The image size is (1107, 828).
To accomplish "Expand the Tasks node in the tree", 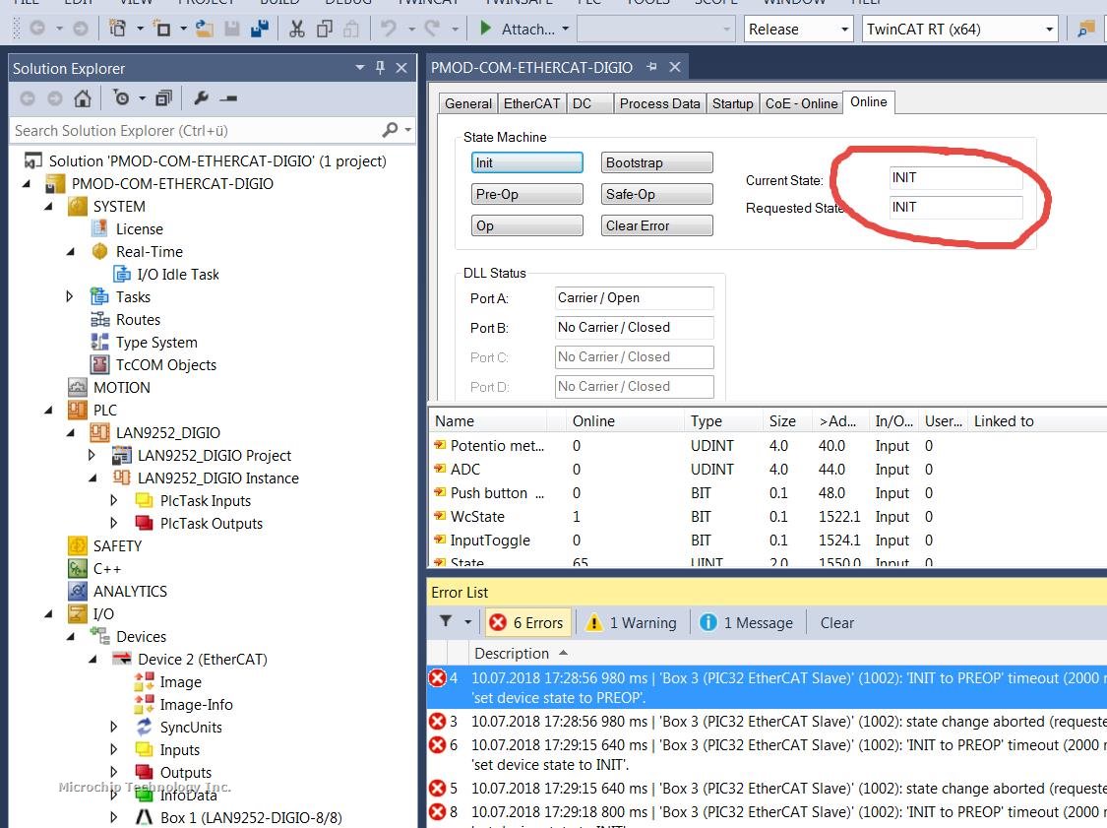I will (x=70, y=296).
